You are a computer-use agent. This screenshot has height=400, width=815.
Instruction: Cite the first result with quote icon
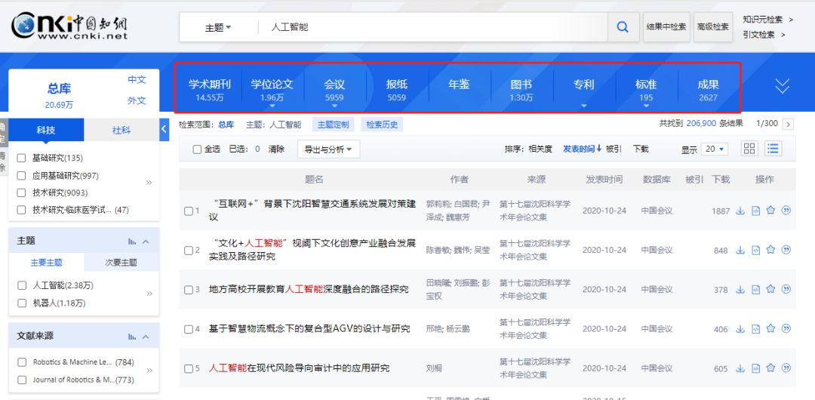pyautogui.click(x=786, y=210)
